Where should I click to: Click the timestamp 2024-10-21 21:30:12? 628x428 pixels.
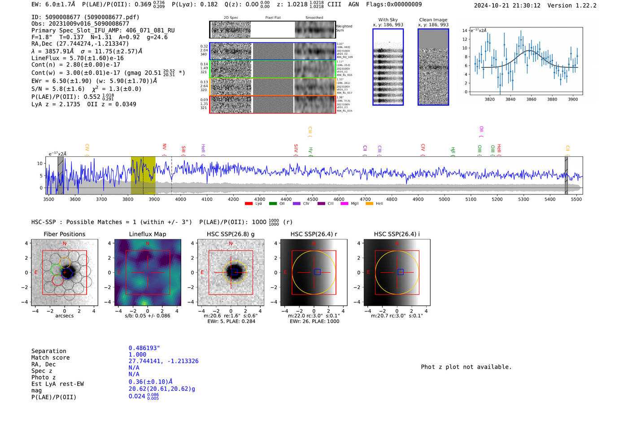coord(507,6)
